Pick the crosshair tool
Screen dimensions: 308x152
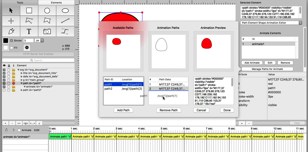(x=11, y=21)
